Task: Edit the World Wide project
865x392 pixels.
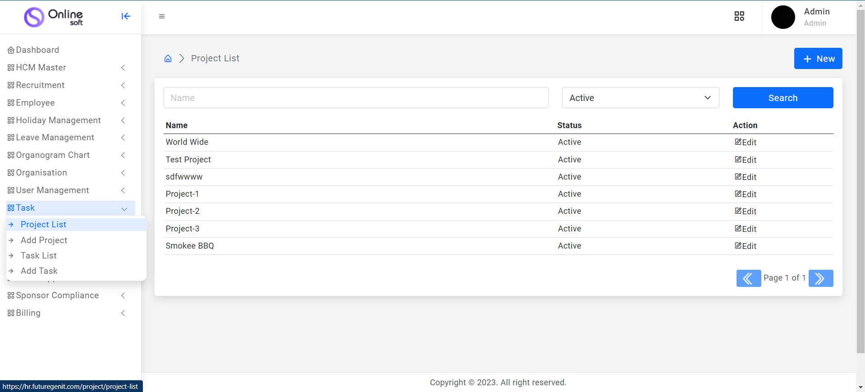Action: point(746,142)
